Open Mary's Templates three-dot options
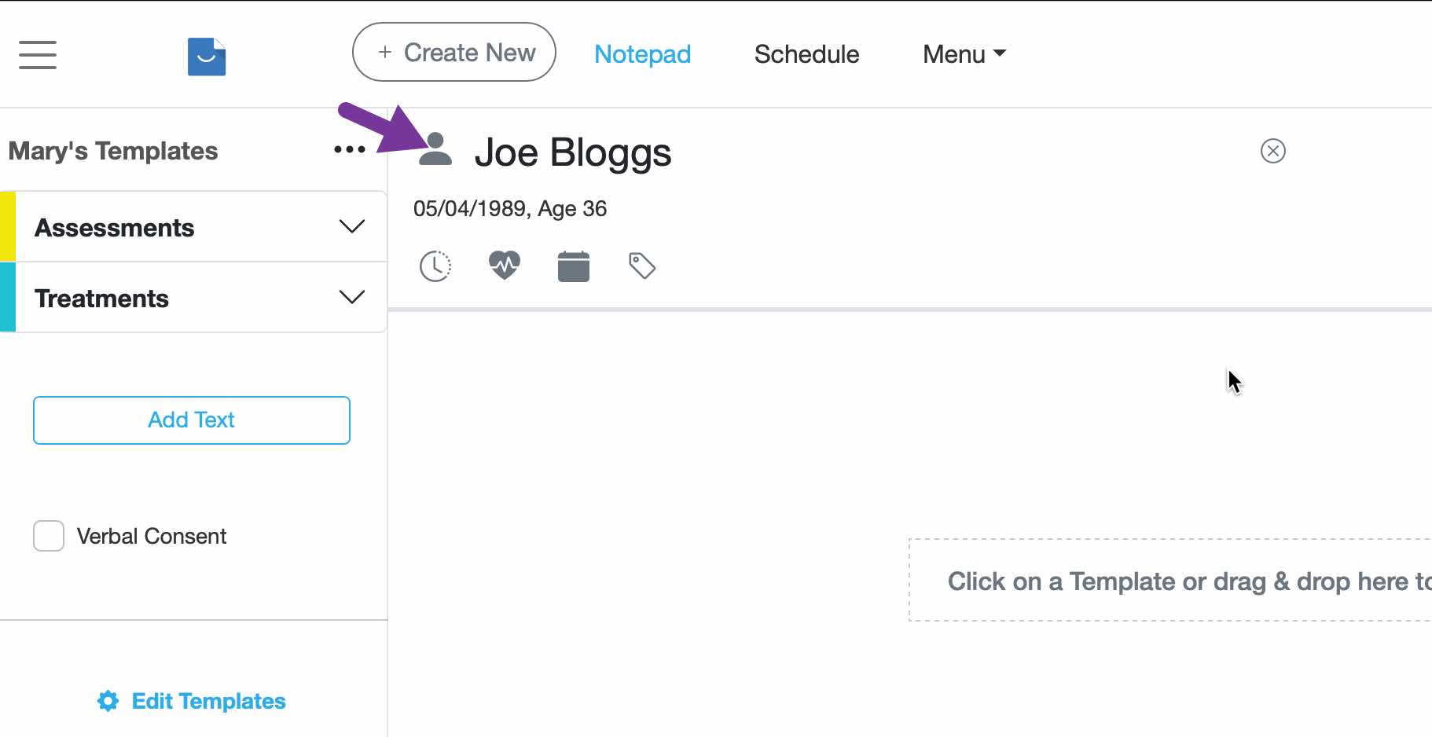 [x=350, y=149]
